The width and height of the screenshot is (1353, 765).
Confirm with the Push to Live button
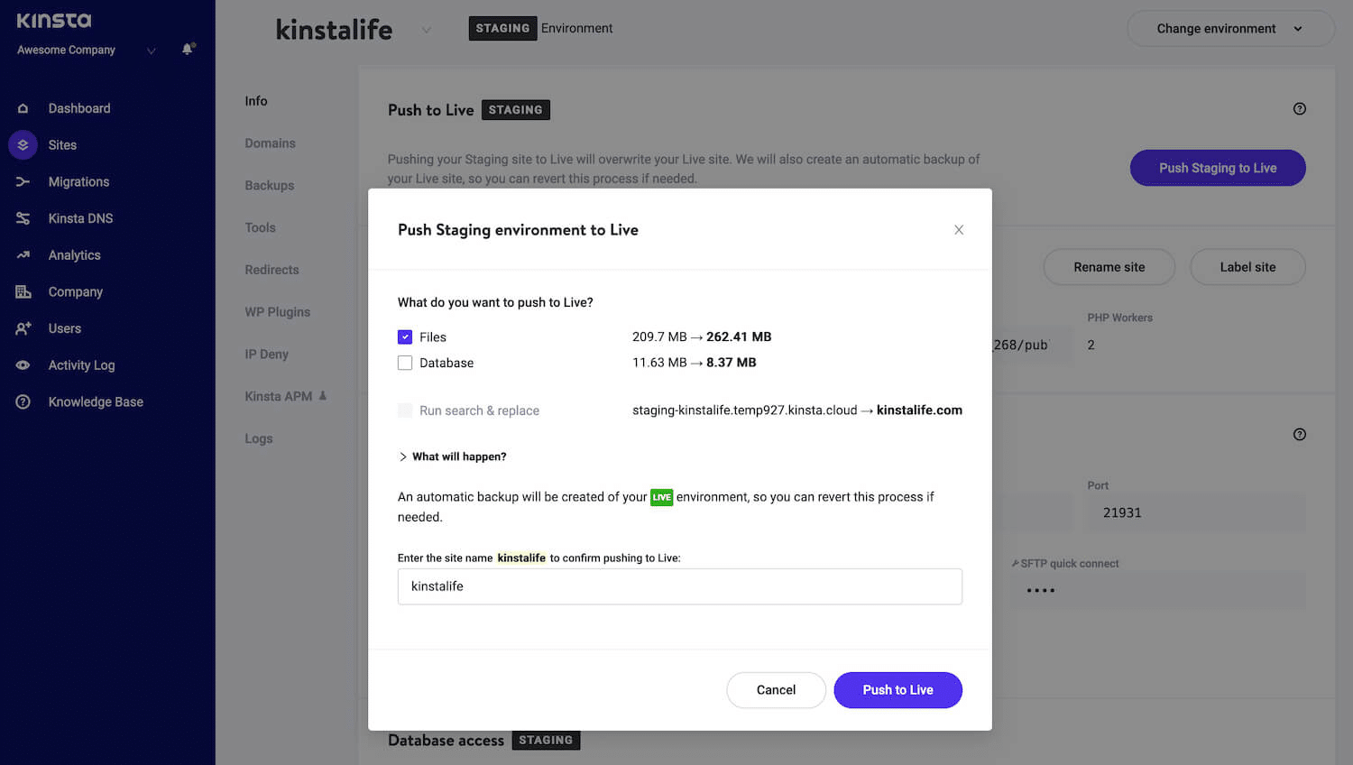897,690
